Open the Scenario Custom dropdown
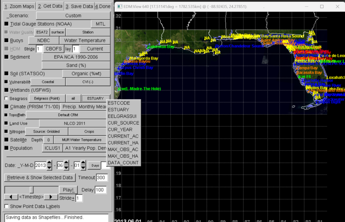This screenshot has width=345, height=222. (x=73, y=16)
